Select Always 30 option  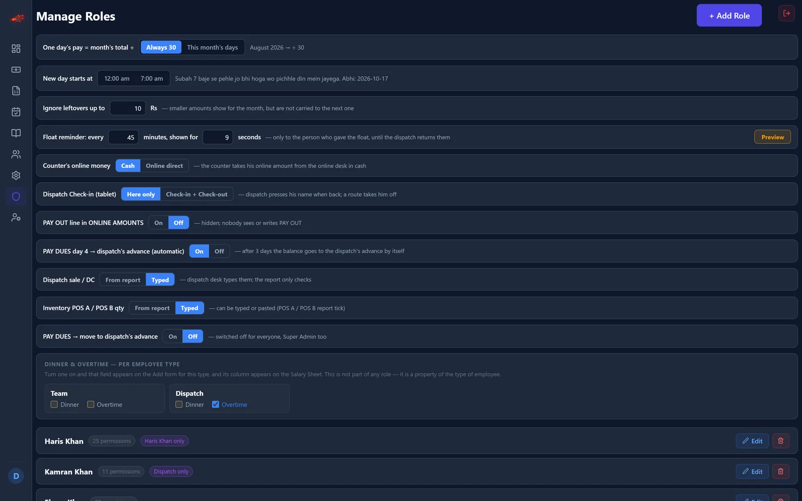click(161, 47)
